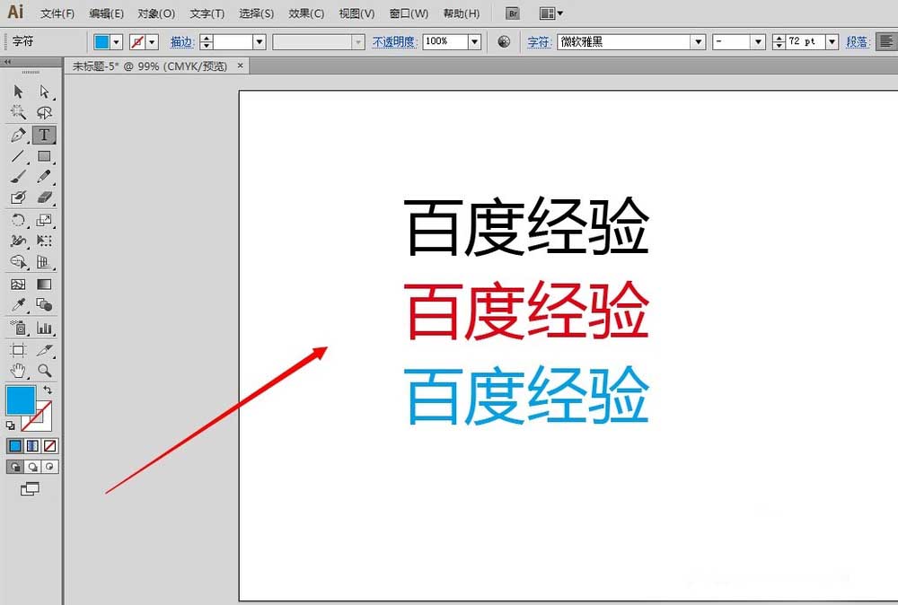
Task: Select the Blend tool
Action: pos(44,305)
